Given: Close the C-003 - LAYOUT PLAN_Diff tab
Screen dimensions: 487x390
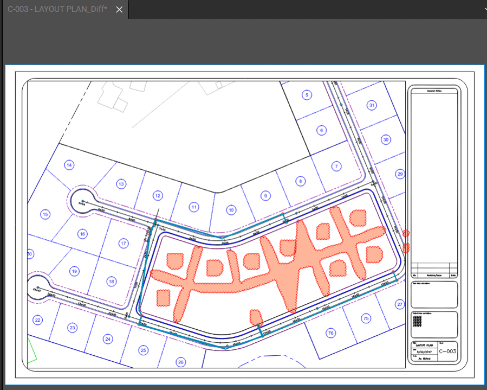Looking at the screenshot, I should (119, 10).
